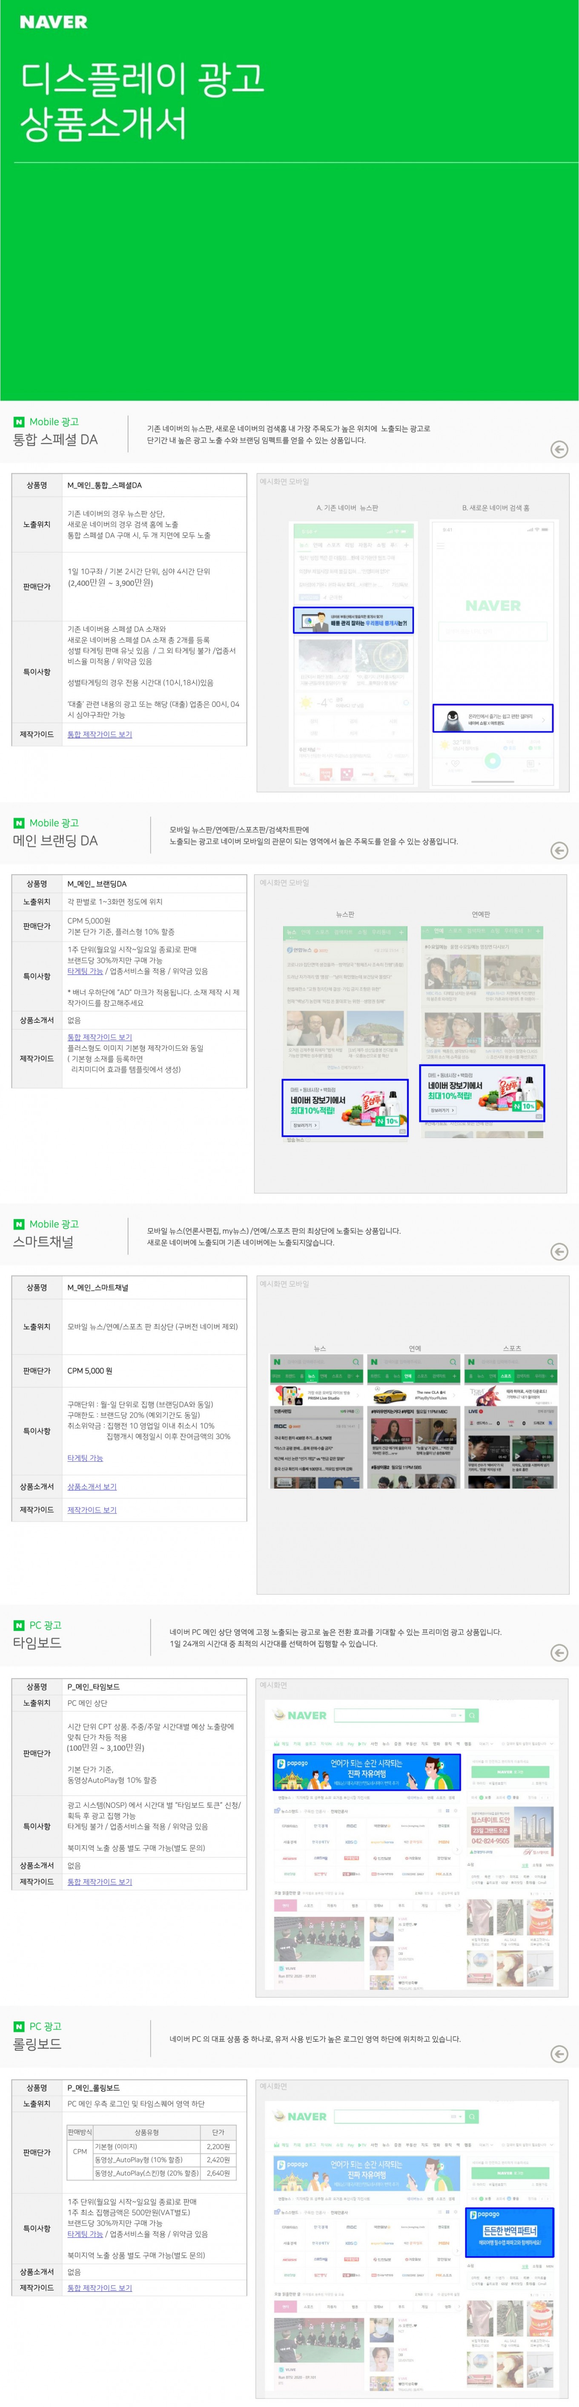Click the green N icon above 타임보드 heading
Image resolution: width=579 pixels, height=2407 pixels.
(19, 1625)
